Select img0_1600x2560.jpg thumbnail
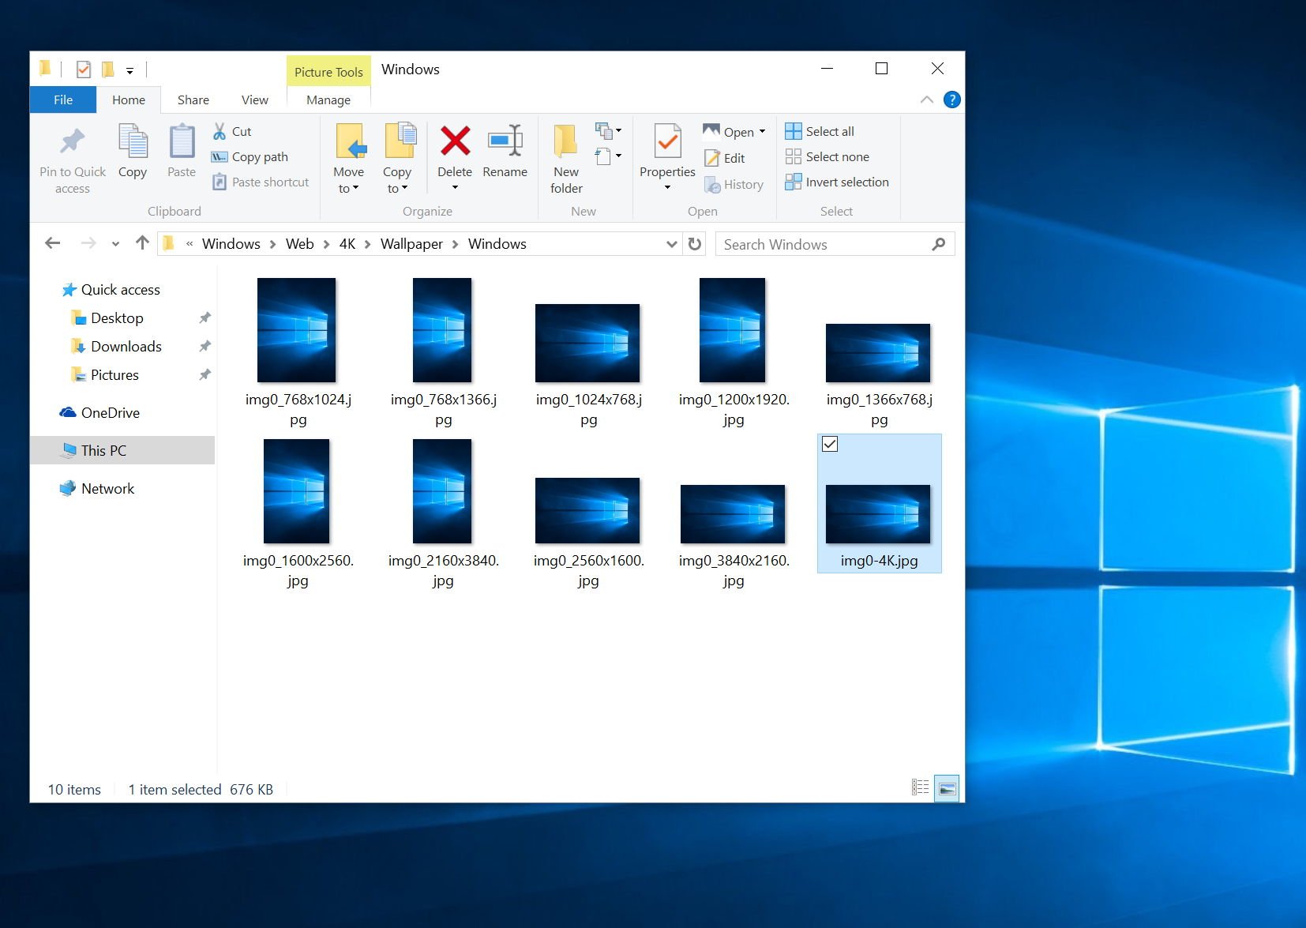Viewport: 1306px width, 928px height. point(297,491)
